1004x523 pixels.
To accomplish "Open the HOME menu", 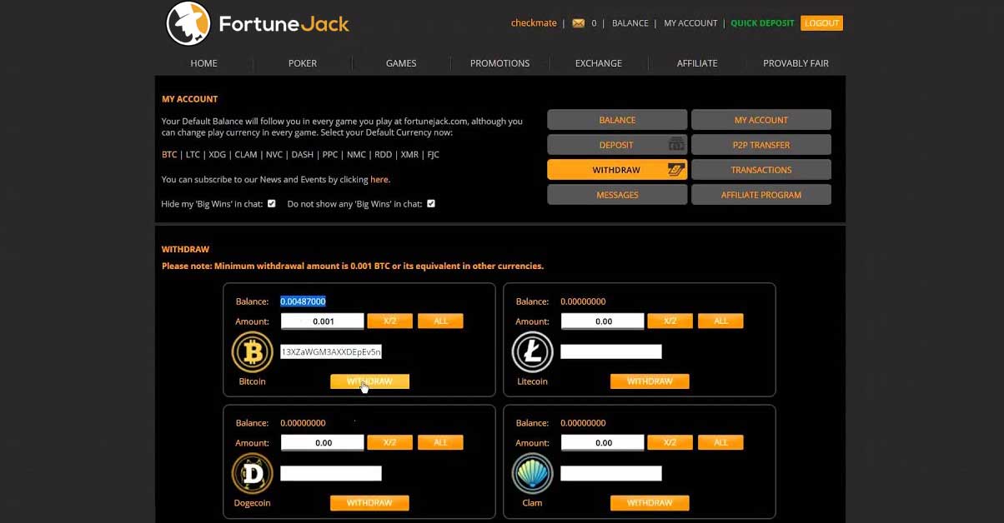I will [x=203, y=63].
